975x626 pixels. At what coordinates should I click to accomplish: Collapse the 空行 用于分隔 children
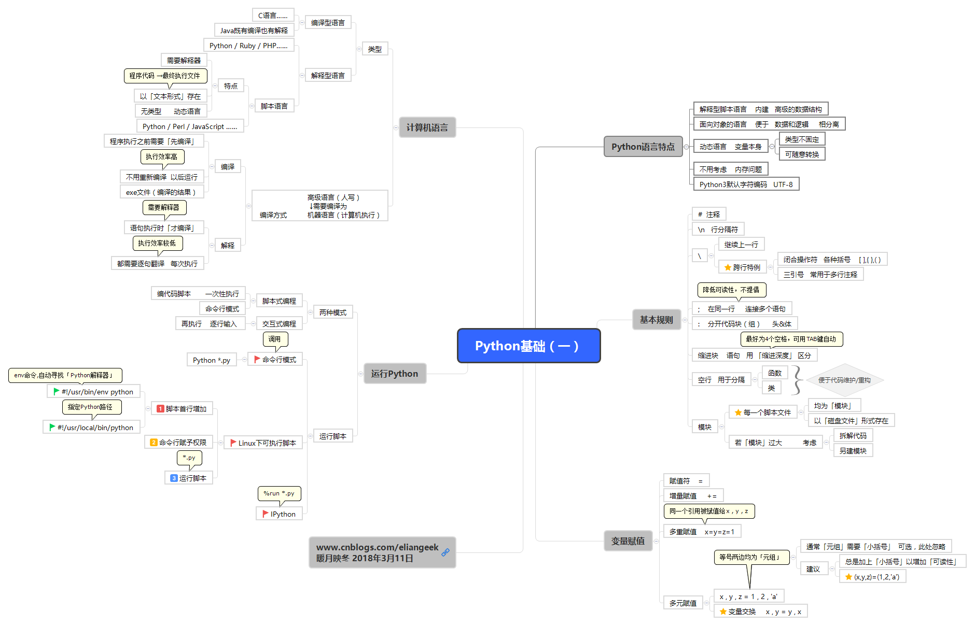755,380
